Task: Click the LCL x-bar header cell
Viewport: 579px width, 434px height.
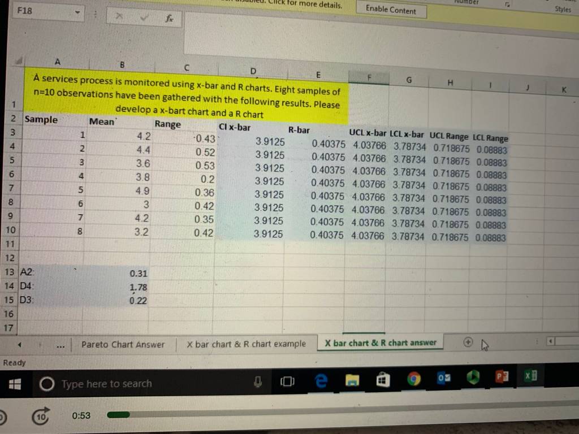Action: pyautogui.click(x=407, y=134)
